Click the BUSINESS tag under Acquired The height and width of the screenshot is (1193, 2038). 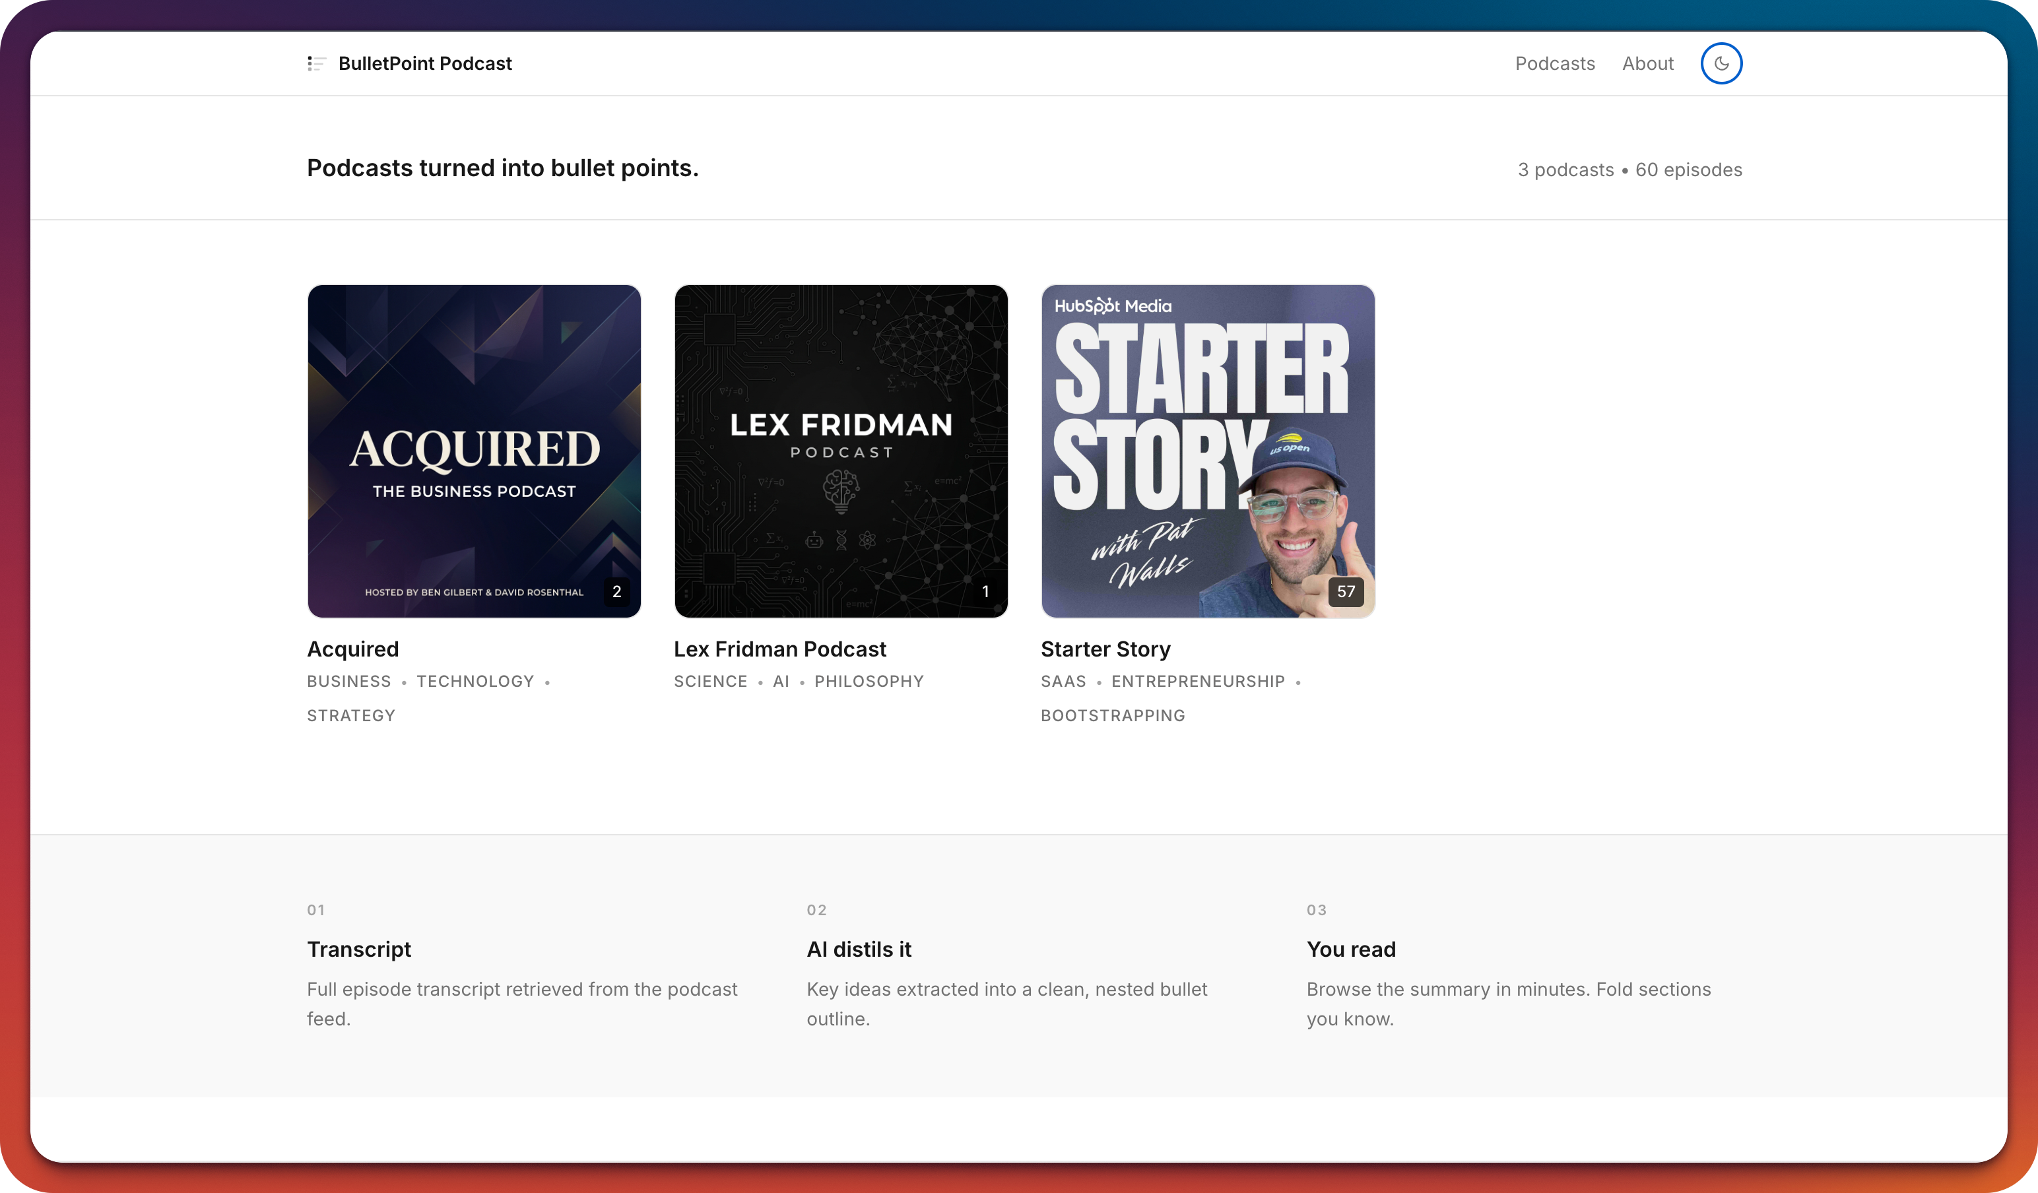348,681
